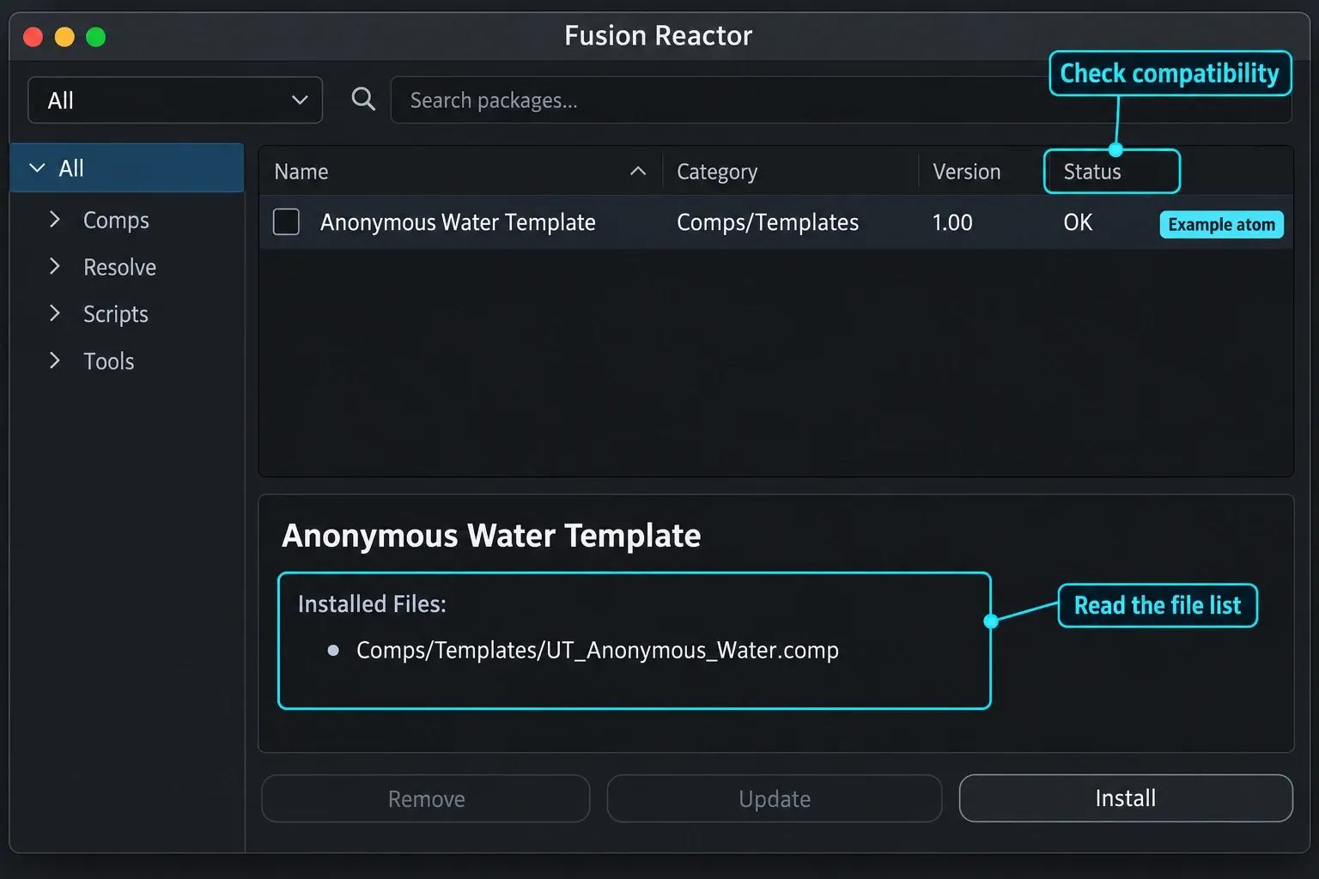Select the Comps category label
The image size is (1319, 879).
(x=116, y=221)
